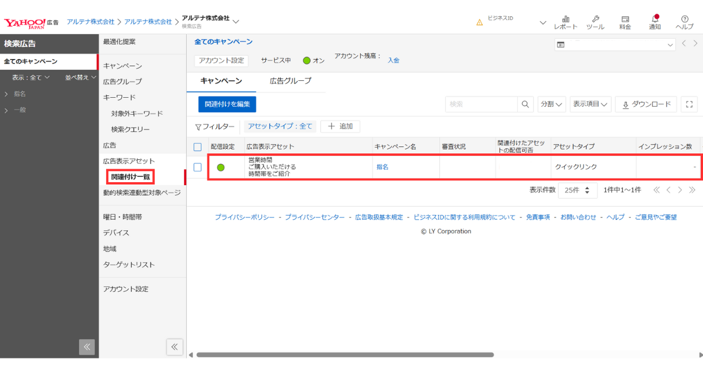Open 地域 in navigation
Image resolution: width=703 pixels, height=369 pixels.
tap(110, 248)
